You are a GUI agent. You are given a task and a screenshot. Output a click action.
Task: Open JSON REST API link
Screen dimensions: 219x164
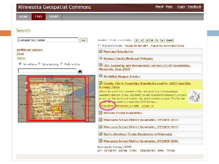(170, 151)
